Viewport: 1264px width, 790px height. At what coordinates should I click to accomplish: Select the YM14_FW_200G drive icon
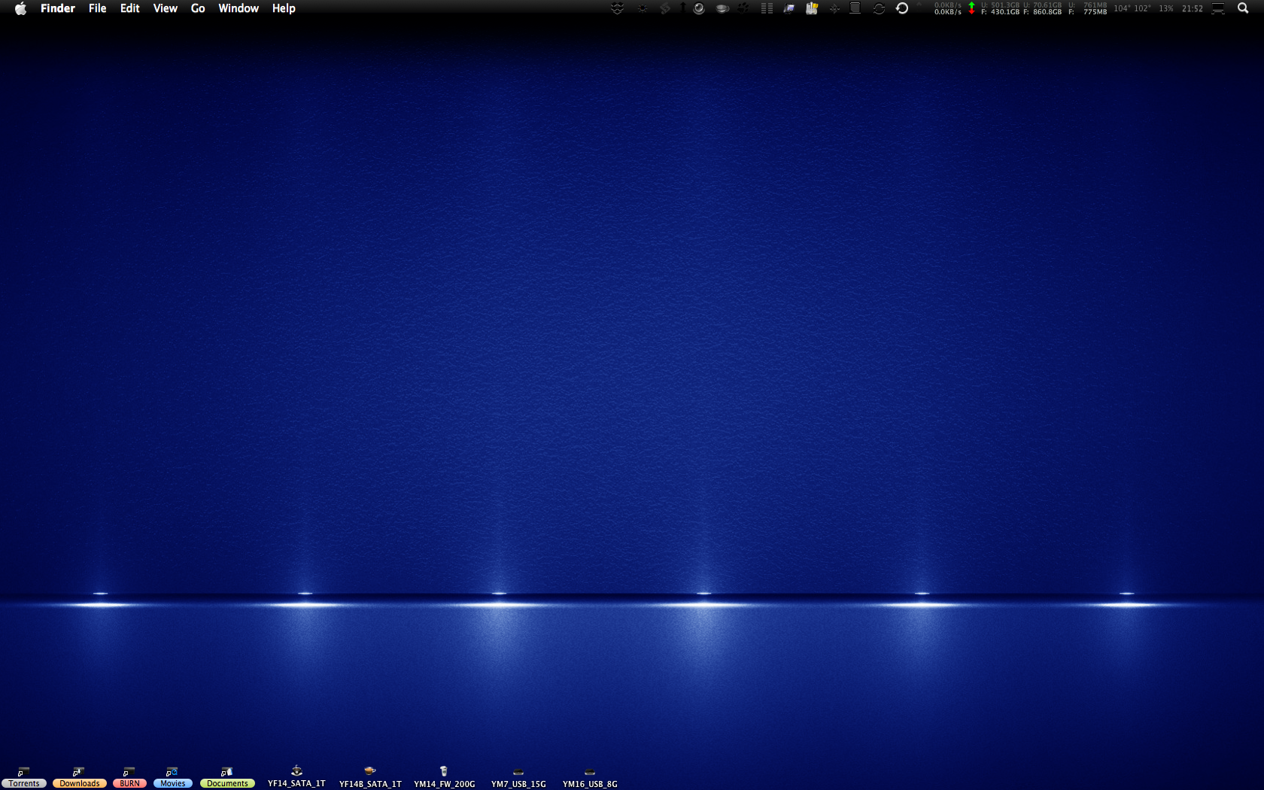click(444, 778)
